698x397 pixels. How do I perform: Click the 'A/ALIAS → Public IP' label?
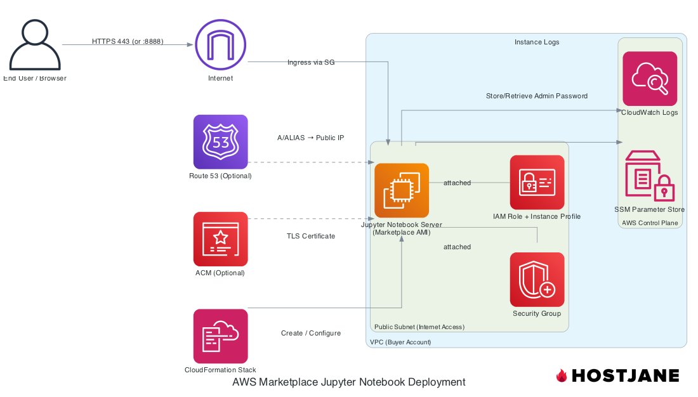click(x=311, y=138)
